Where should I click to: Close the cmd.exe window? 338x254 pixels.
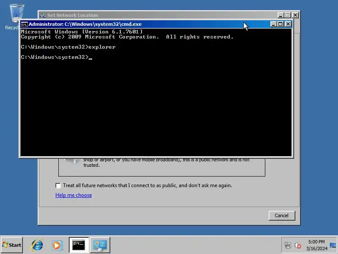pos(288,24)
